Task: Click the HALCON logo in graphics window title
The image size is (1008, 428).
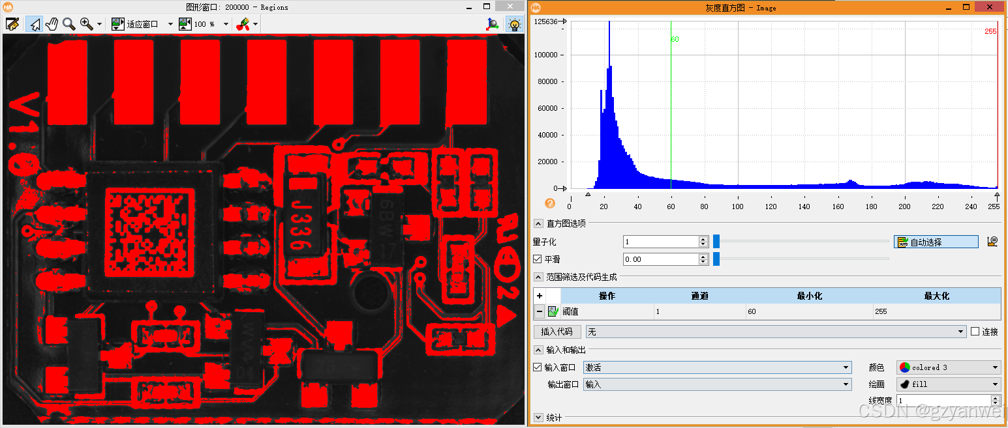Action: (x=8, y=7)
